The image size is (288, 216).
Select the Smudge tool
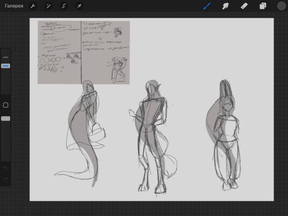[226, 6]
